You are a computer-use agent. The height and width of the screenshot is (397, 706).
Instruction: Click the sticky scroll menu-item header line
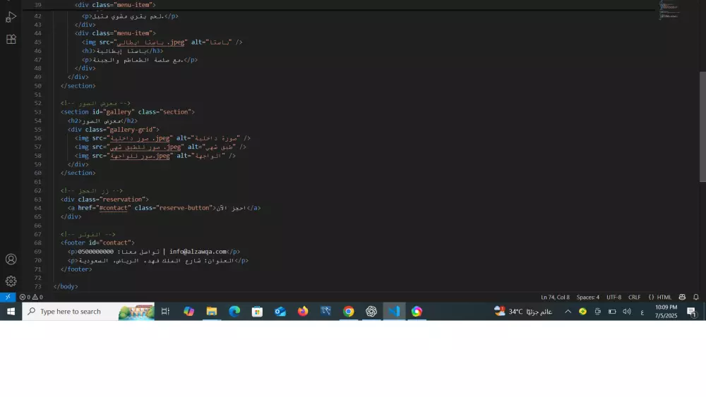click(x=115, y=5)
